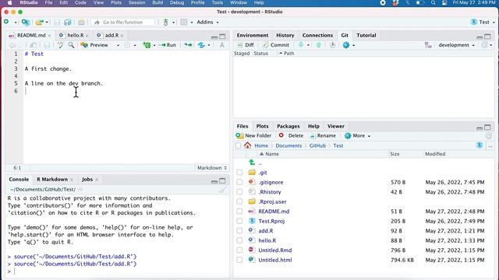Switch to the Environment tab
The width and height of the screenshot is (499, 280).
tap(253, 35)
